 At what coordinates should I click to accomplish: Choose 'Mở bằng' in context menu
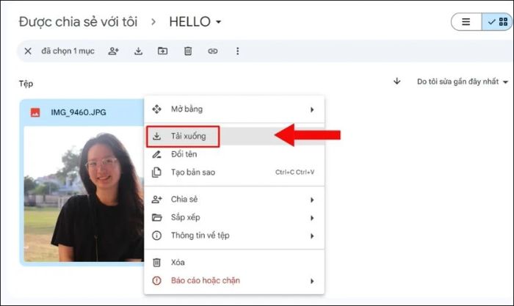tap(234, 109)
